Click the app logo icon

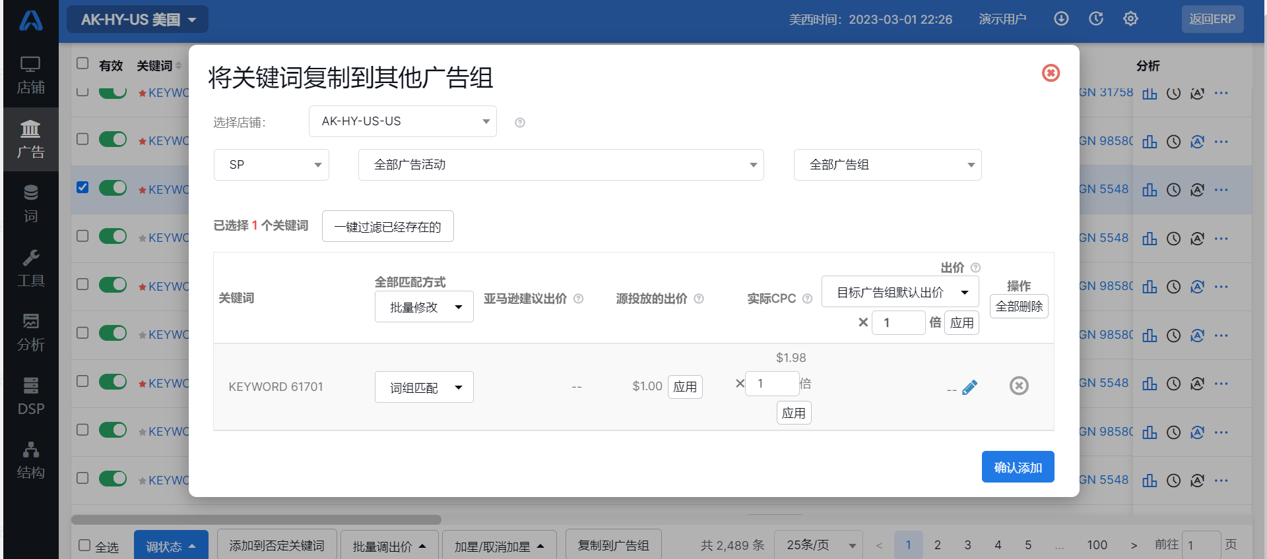[30, 20]
